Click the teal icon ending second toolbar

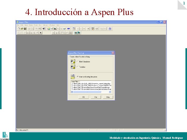79,33
